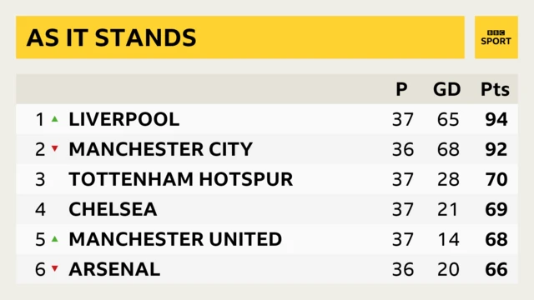Open the Tottenham Hotspur row
The image size is (534, 300).
pos(267,179)
